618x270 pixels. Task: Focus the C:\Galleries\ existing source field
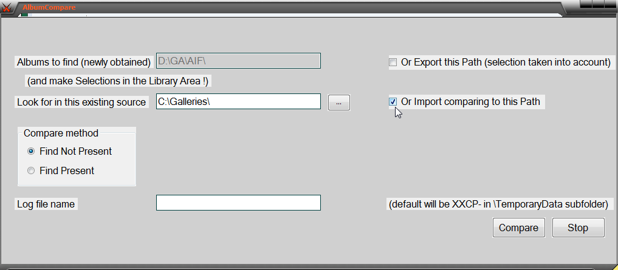tap(238, 101)
